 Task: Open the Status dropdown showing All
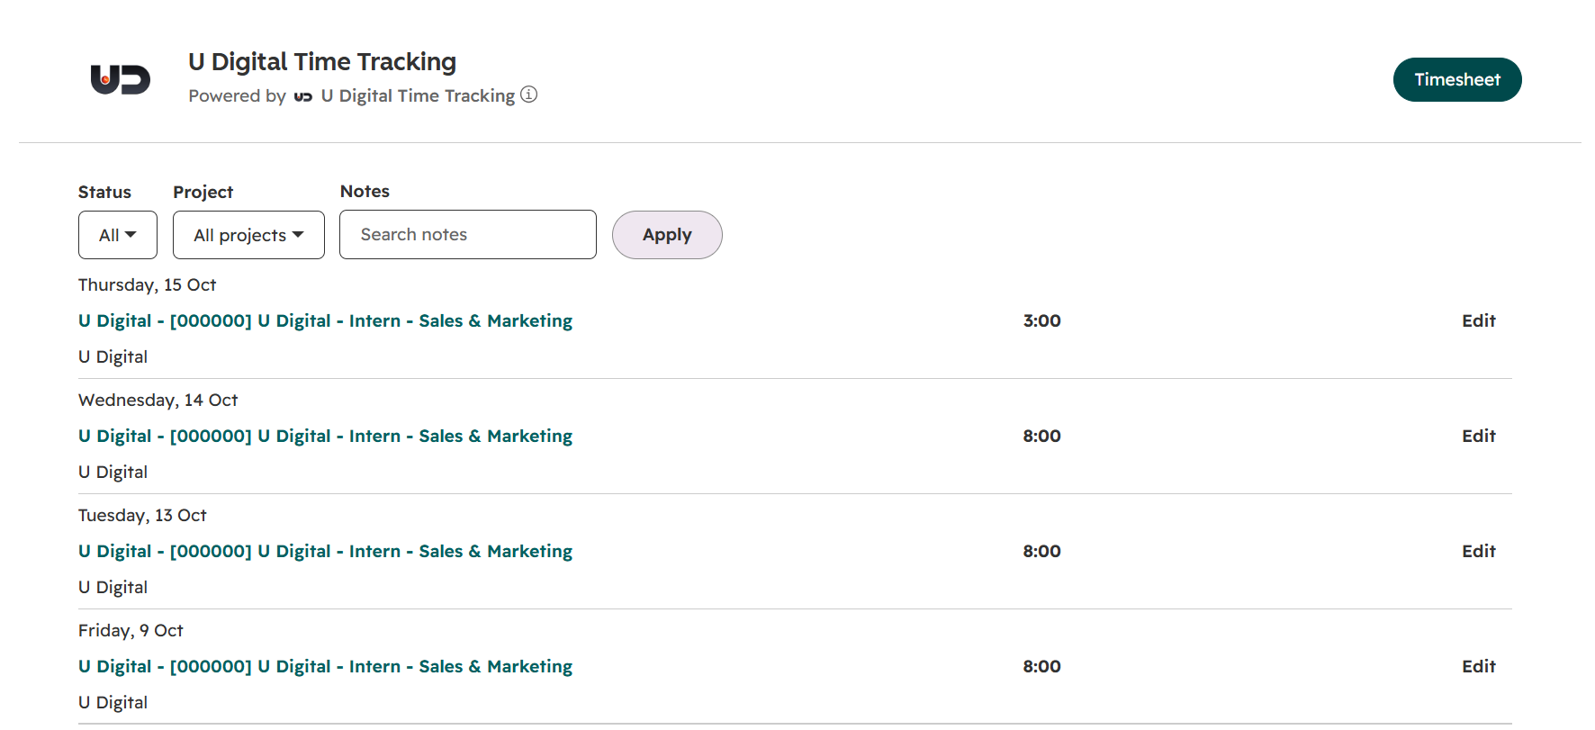pyautogui.click(x=118, y=235)
